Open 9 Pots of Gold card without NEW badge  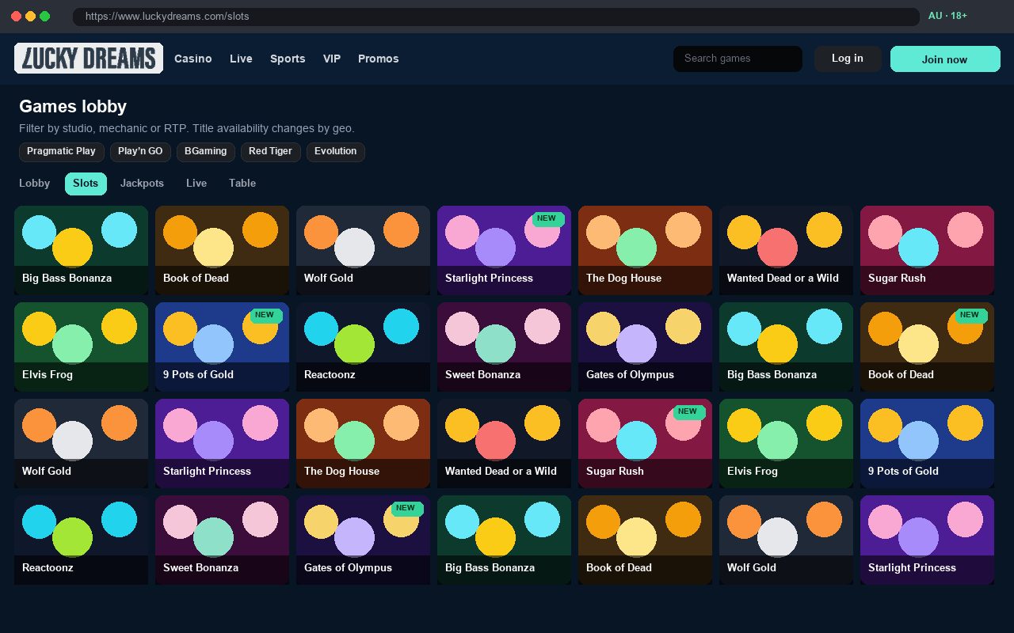[x=927, y=443]
